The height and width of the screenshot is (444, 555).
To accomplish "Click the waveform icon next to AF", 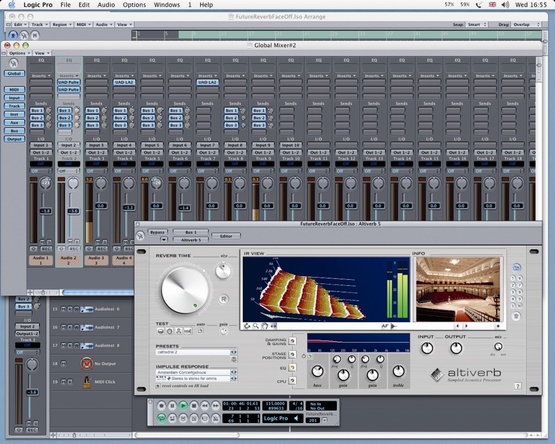I will 394,326.
